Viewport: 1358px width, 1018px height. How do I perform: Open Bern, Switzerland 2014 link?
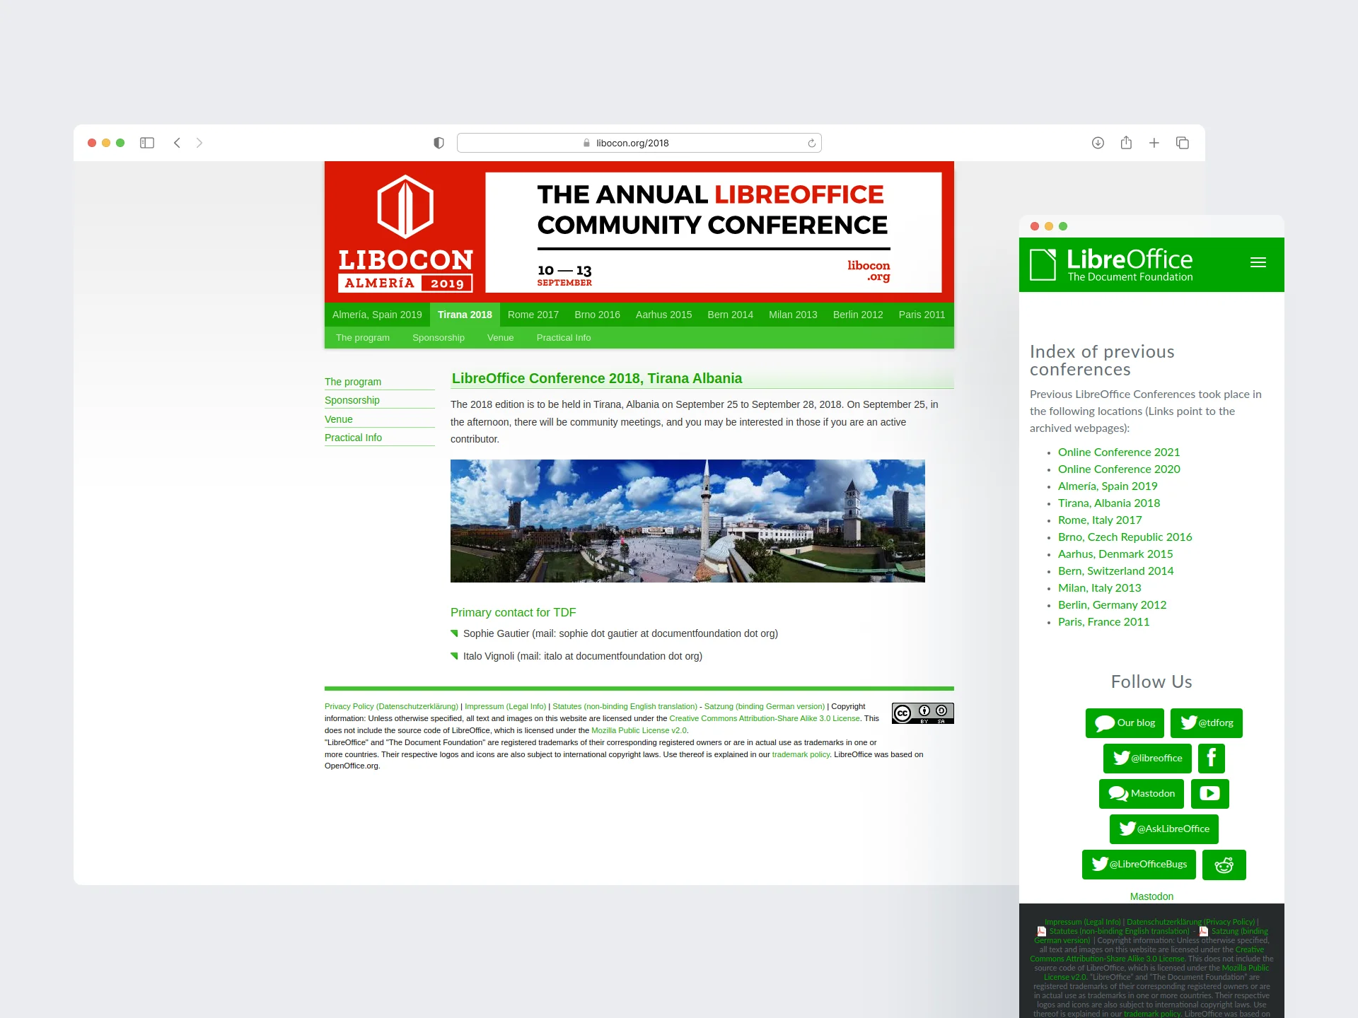pos(1116,571)
